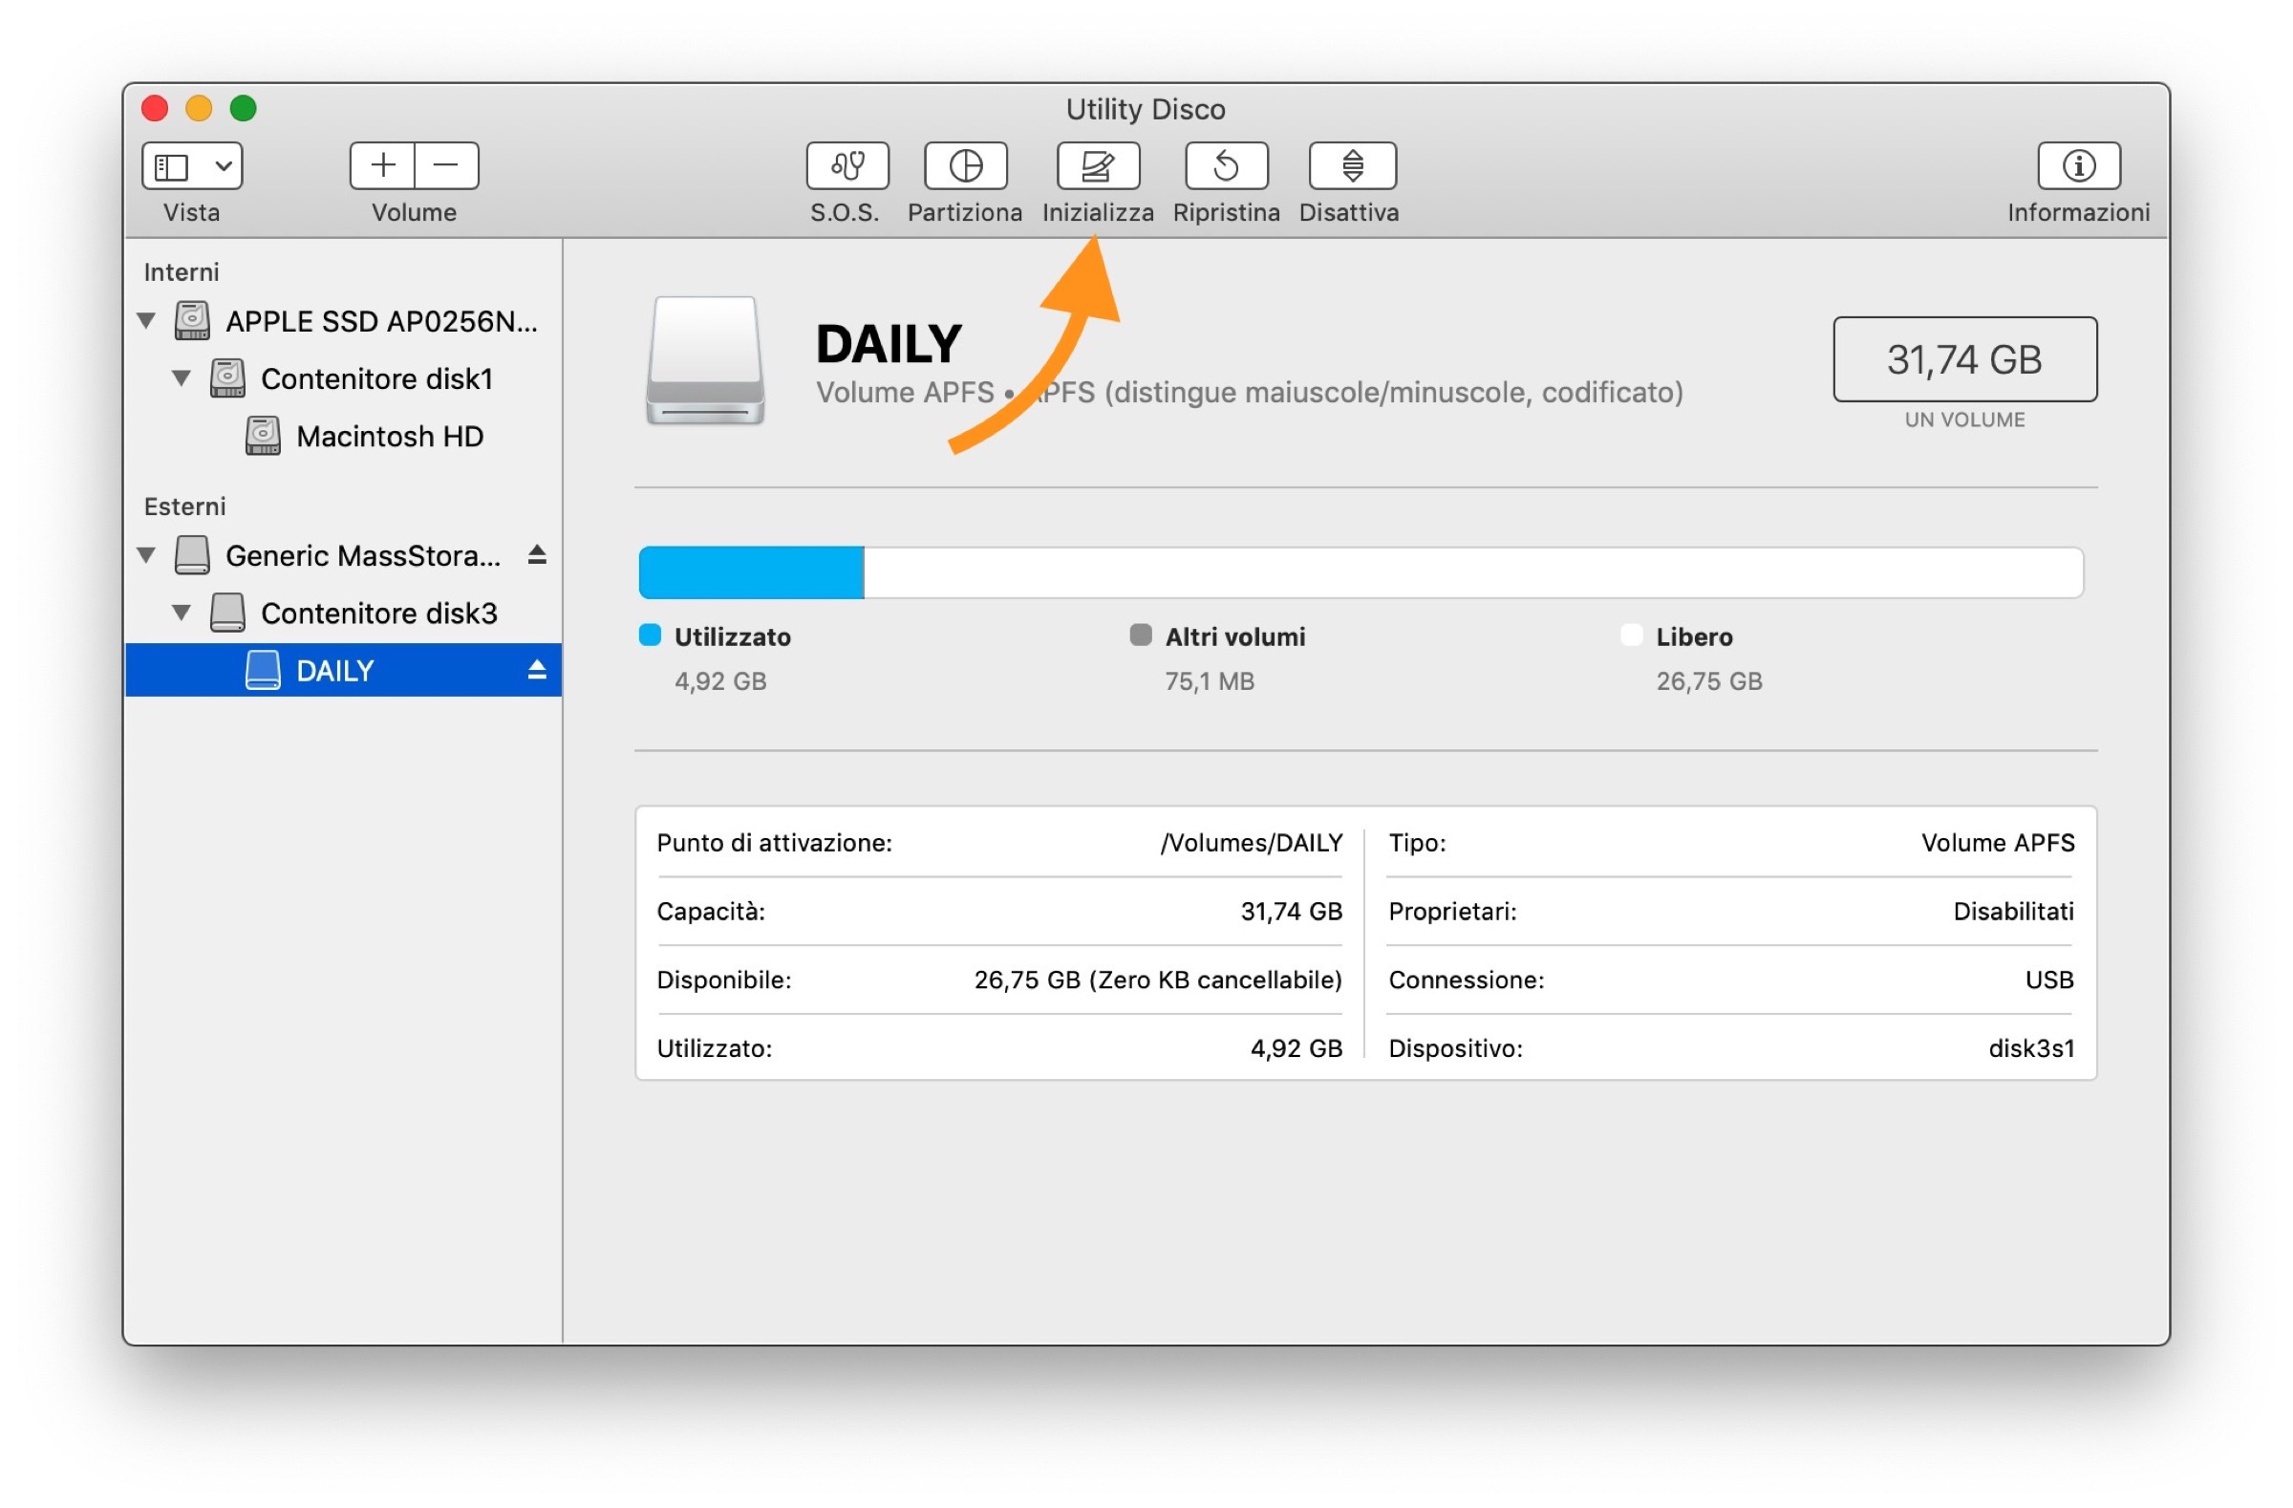Click the Ripristina restore icon
Viewport: 2293px width, 1508px height.
click(x=1226, y=165)
